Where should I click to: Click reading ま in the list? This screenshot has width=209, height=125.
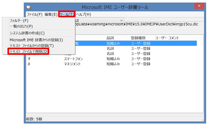coord(29,64)
